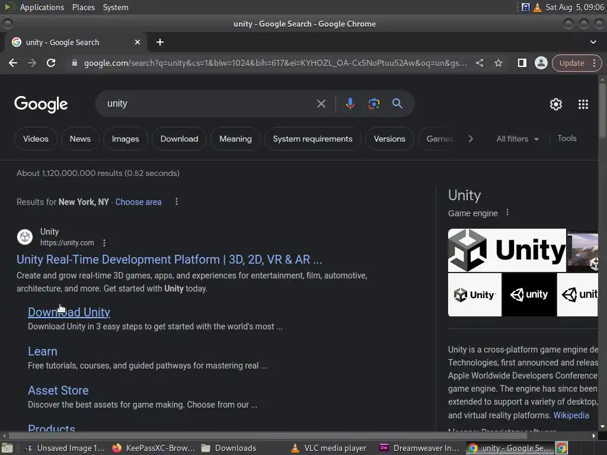This screenshot has height=455, width=607.
Task: Switch to VLC media player taskbar window
Action: [x=328, y=448]
